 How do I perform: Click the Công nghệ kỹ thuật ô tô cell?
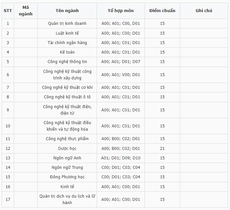tap(67, 97)
